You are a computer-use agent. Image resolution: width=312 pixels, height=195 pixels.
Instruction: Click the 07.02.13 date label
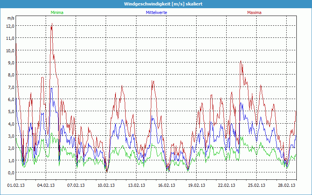[x=76, y=185]
